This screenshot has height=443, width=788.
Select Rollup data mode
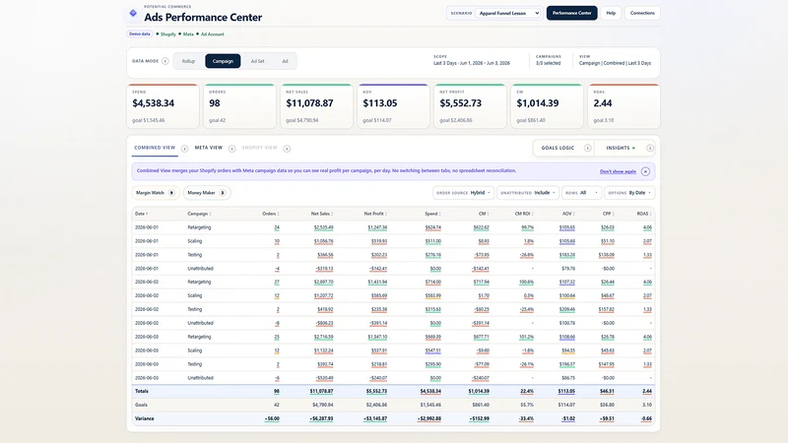click(188, 61)
